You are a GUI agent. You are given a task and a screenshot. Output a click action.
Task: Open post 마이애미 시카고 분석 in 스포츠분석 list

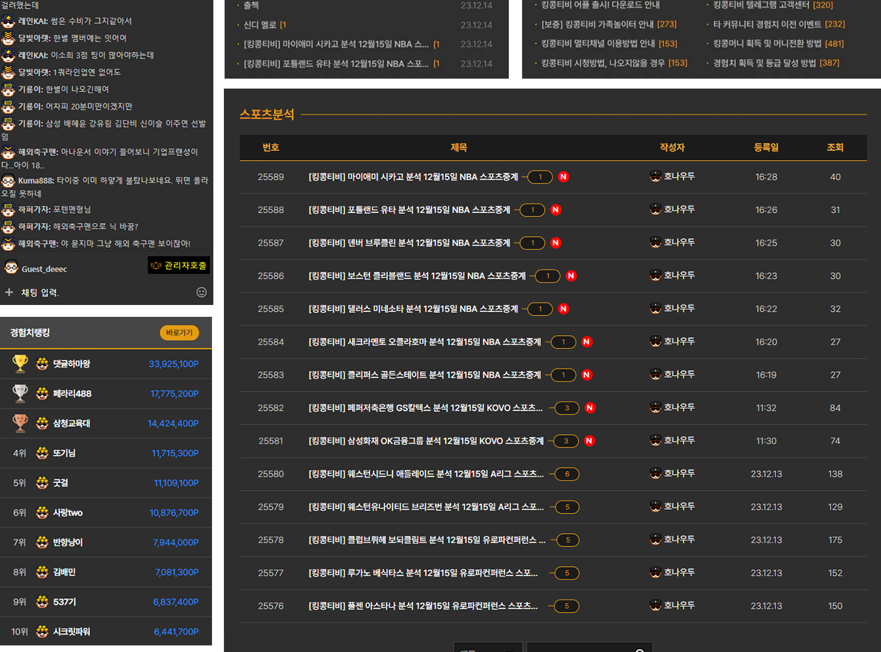pyautogui.click(x=413, y=177)
